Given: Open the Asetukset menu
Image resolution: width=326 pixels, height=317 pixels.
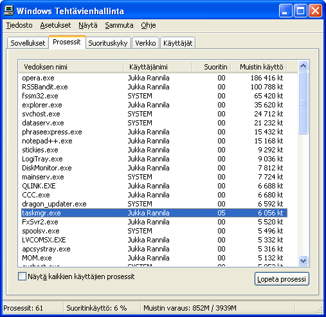Looking at the screenshot, I should tap(55, 25).
